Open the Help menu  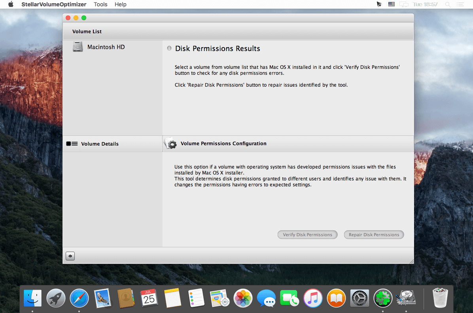[x=120, y=4]
